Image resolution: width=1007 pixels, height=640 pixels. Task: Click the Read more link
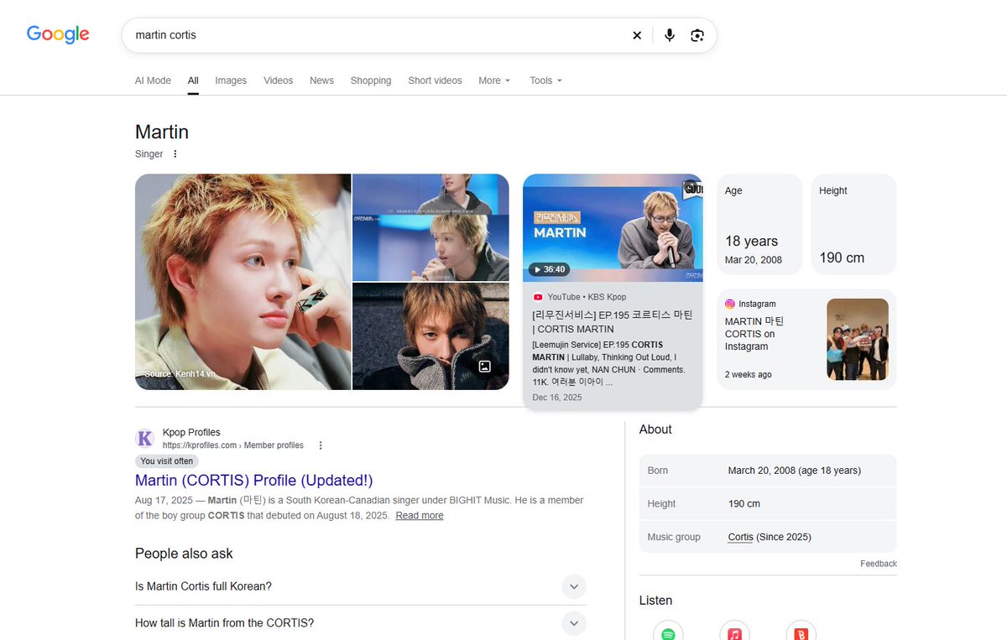[420, 516]
